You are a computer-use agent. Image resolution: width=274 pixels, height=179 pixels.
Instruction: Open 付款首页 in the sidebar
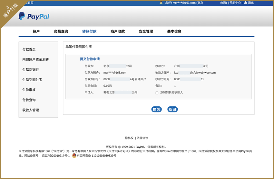pos(29,49)
